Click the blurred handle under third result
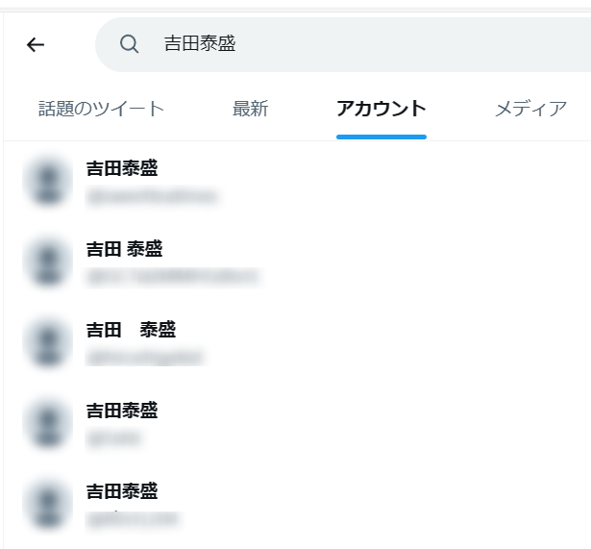 (145, 358)
